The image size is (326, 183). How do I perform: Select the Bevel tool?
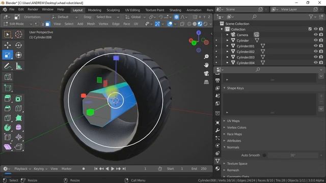pos(8,108)
